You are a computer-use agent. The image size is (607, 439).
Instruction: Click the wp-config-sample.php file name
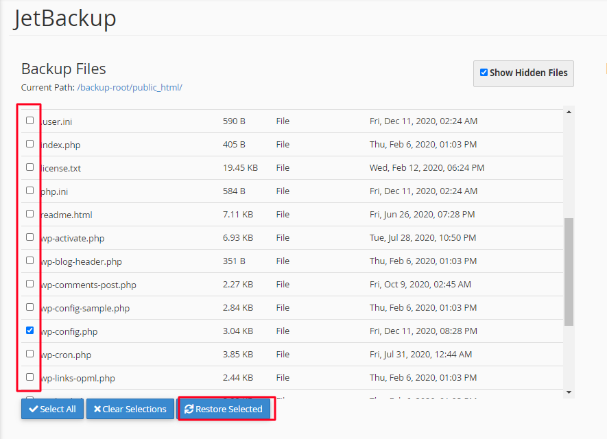pyautogui.click(x=85, y=308)
